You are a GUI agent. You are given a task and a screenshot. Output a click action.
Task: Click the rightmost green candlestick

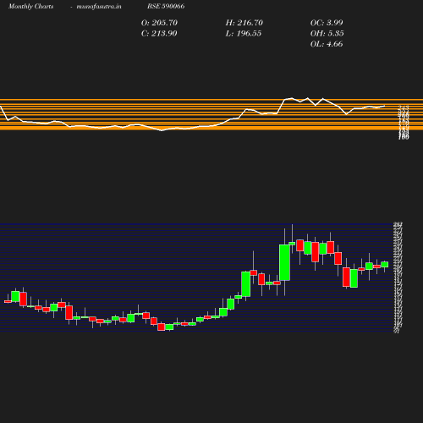click(385, 264)
